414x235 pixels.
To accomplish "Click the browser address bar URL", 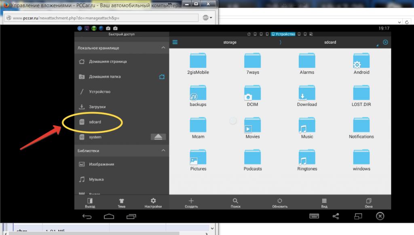I will click(101, 18).
